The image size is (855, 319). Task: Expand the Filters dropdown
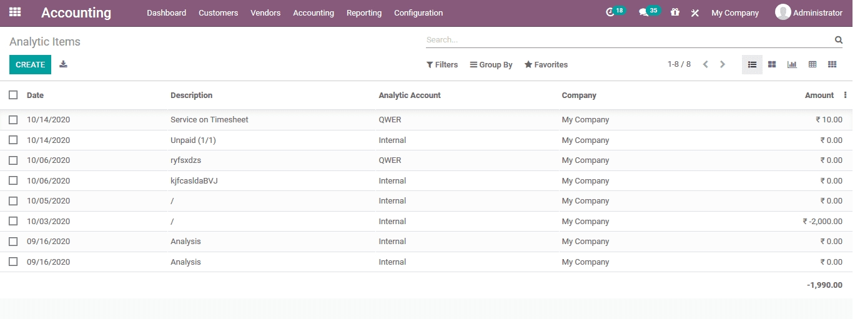[442, 65]
